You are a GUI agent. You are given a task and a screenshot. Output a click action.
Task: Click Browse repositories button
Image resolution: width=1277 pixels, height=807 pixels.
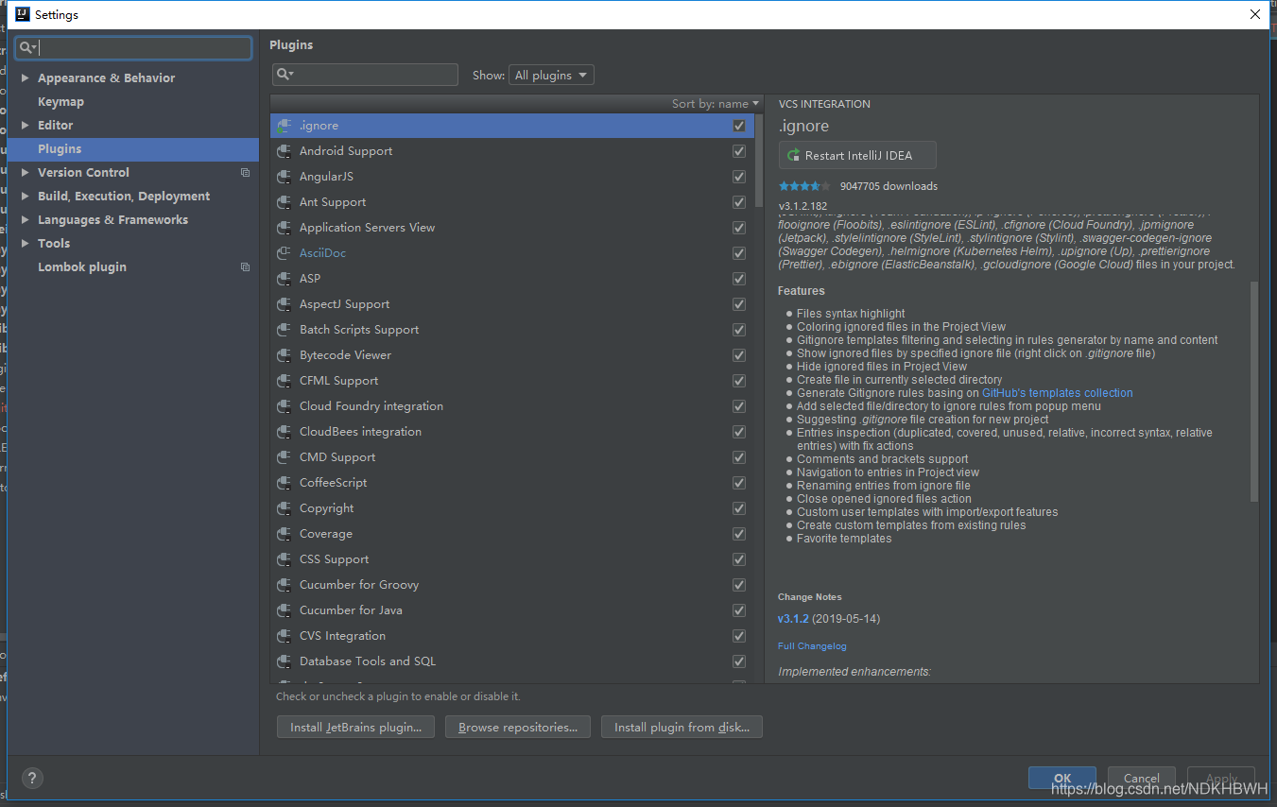click(x=518, y=728)
